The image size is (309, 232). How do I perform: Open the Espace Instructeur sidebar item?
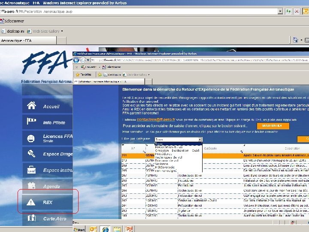[x=48, y=170]
